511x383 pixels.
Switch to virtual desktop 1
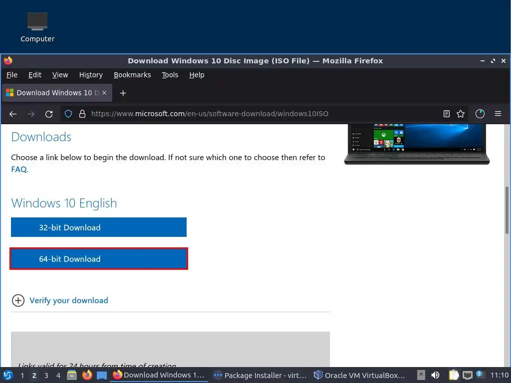coord(22,376)
